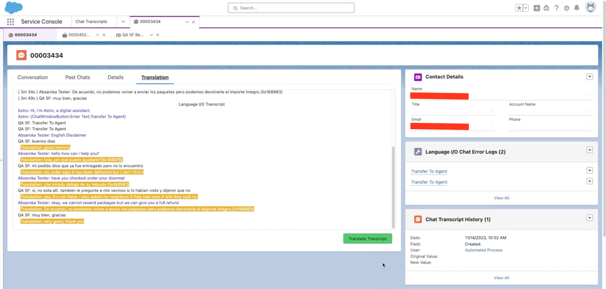Click the Contact Details purple icon
This screenshot has height=289, width=606.
tap(418, 77)
